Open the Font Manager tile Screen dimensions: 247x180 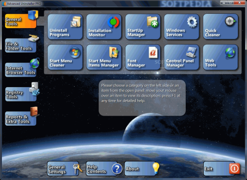pyautogui.click(x=143, y=57)
